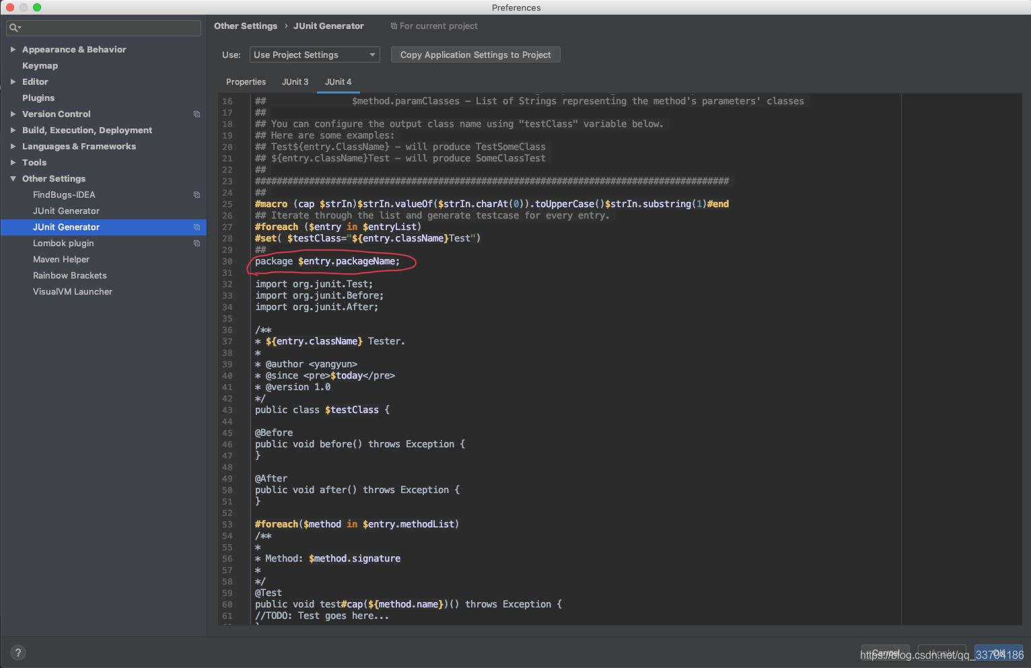The image size is (1031, 668).
Task: Select FindBugs-IDEA settings
Action: point(64,195)
